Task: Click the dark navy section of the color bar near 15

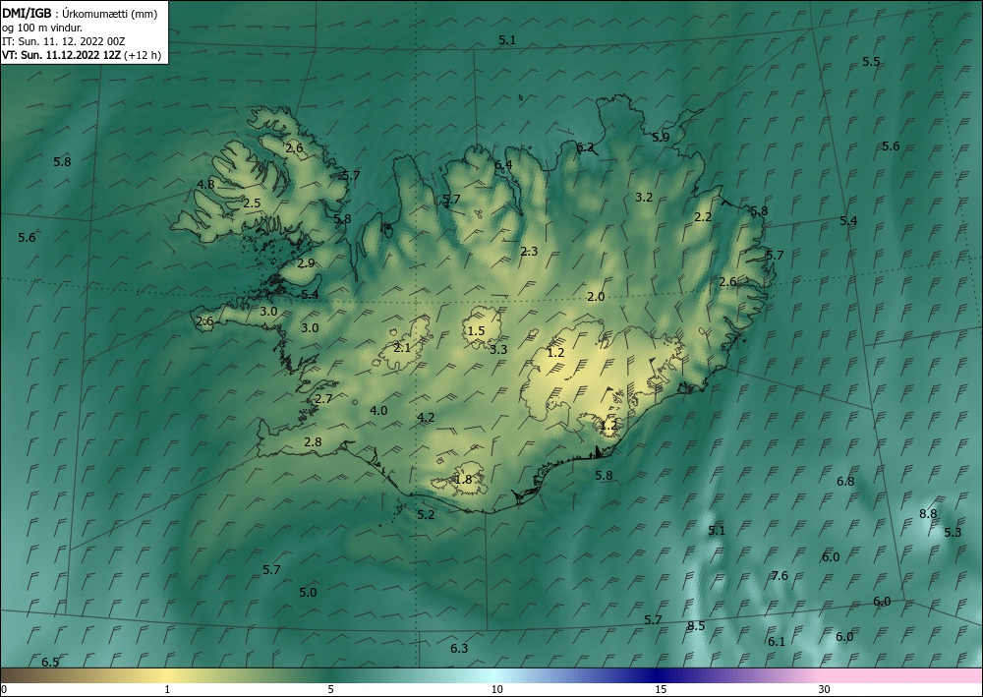Action: [661, 675]
